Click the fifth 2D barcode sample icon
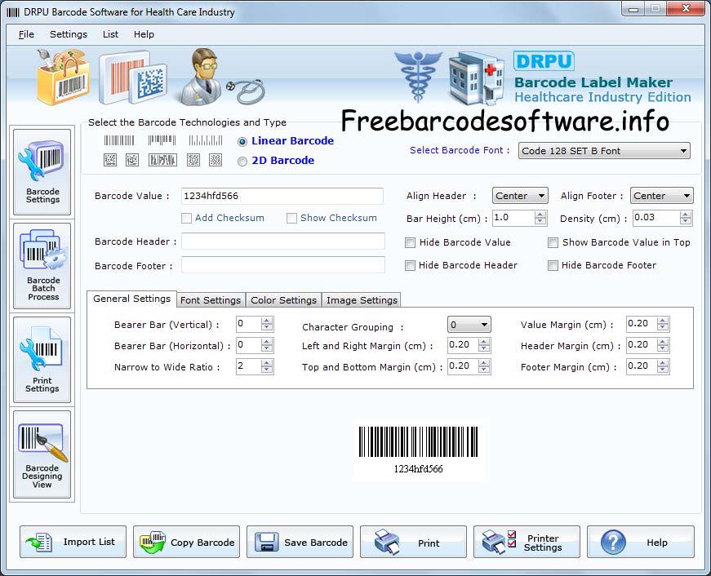Viewport: 711px width, 576px height. (216, 160)
